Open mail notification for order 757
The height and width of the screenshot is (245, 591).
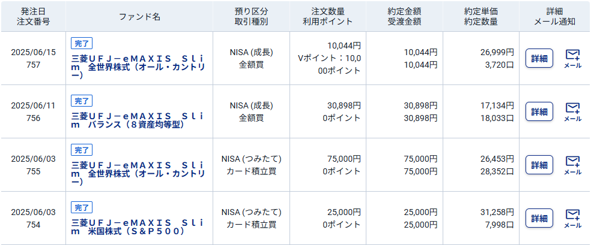572,59
